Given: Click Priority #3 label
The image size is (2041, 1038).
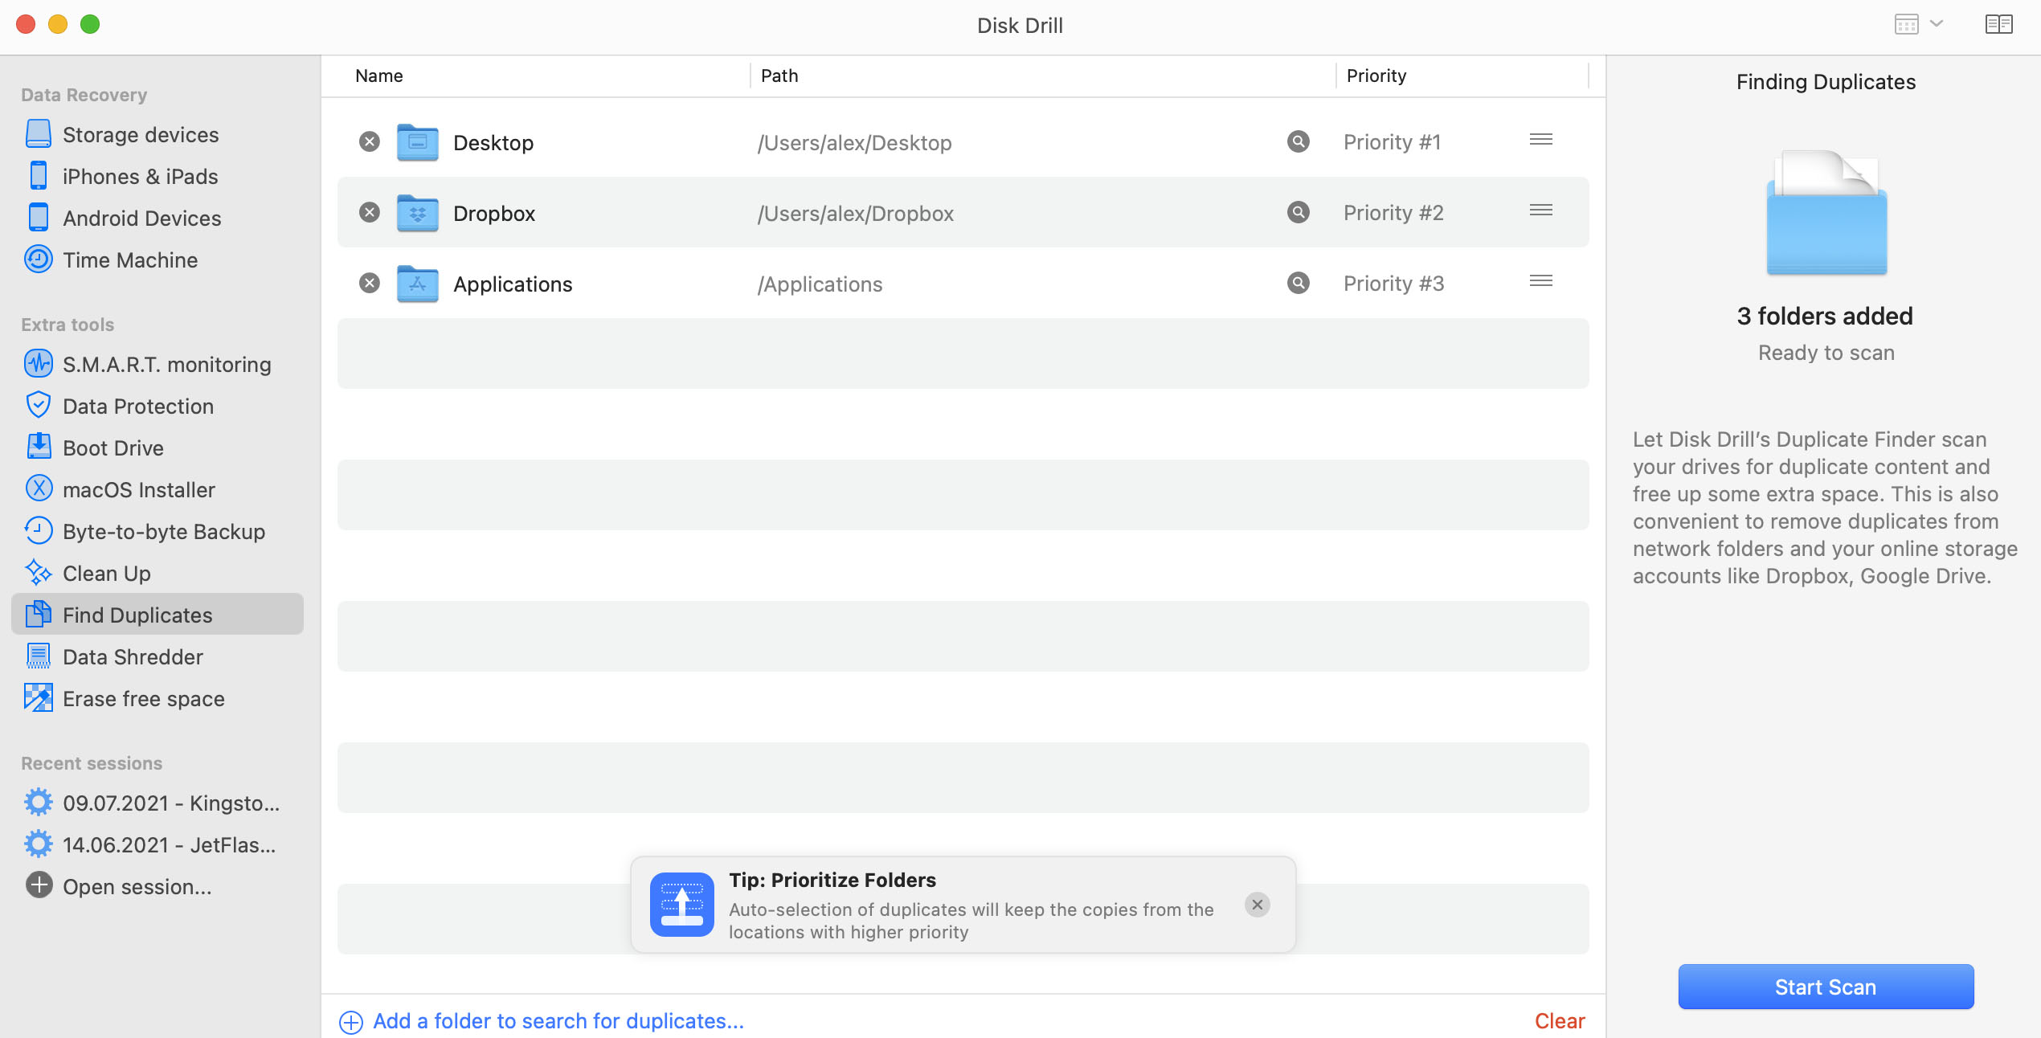Looking at the screenshot, I should (x=1393, y=284).
